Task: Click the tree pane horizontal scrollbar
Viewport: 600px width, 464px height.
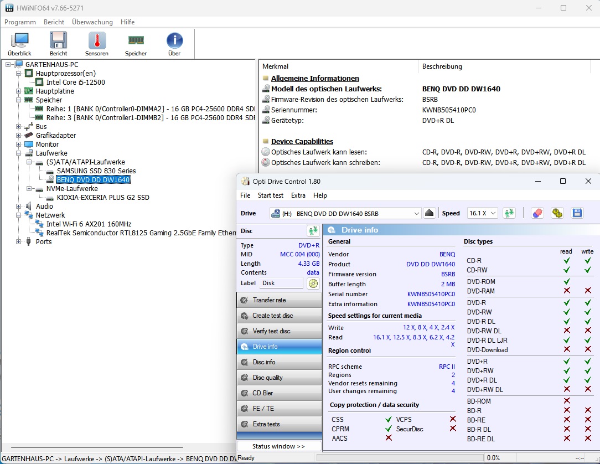Action: coord(97,447)
